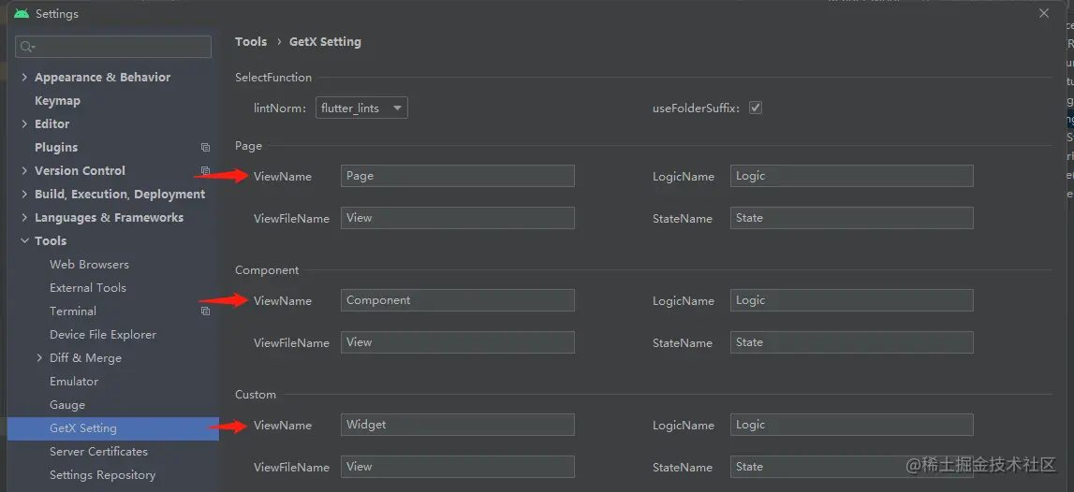The height and width of the screenshot is (492, 1074).
Task: Click the Android Studio logo icon
Action: (22, 13)
